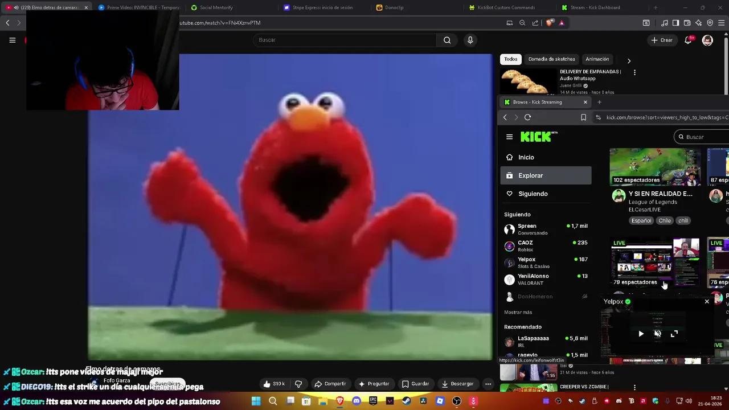The image size is (729, 410).
Task: Open the Brave main hamburger menu
Action: [722, 23]
